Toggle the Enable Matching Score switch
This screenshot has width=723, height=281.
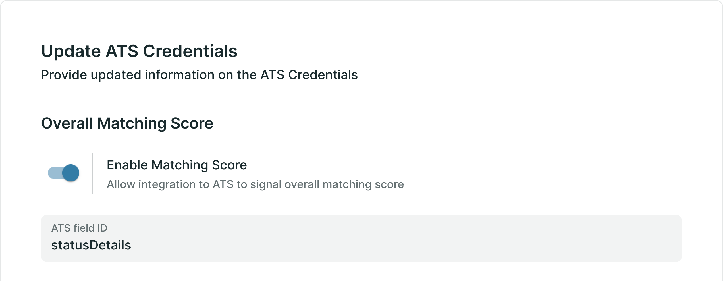point(63,173)
